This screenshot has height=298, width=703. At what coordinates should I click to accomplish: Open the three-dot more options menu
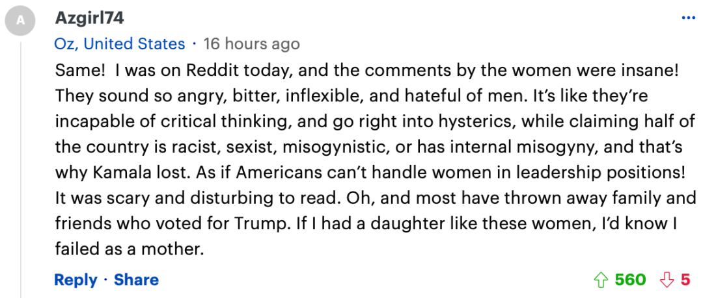click(x=688, y=18)
